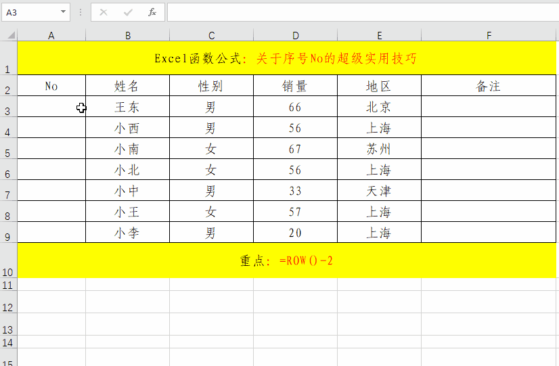Click the sales cell 66
This screenshot has width=559, height=366.
[x=295, y=107]
